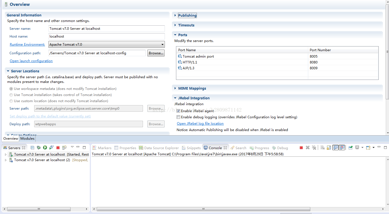Click Display Selected Console monitor icon
Image resolution: width=389 pixels, height=214 pixels.
pos(357,147)
